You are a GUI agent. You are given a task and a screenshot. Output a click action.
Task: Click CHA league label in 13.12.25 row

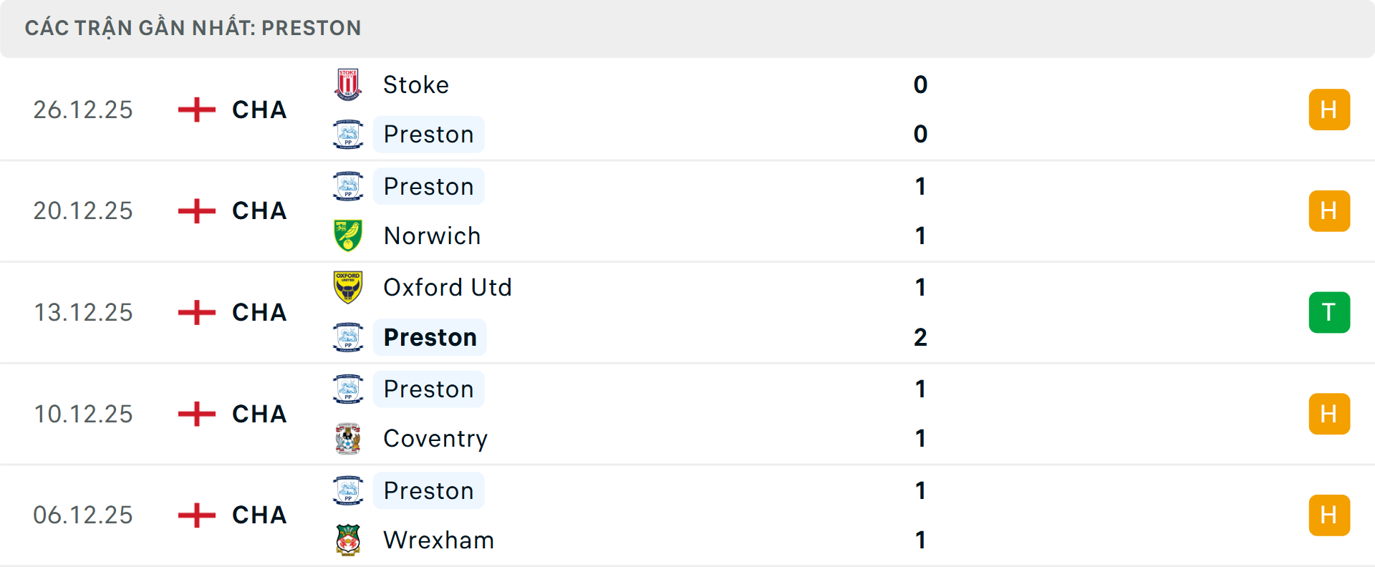pos(259,312)
